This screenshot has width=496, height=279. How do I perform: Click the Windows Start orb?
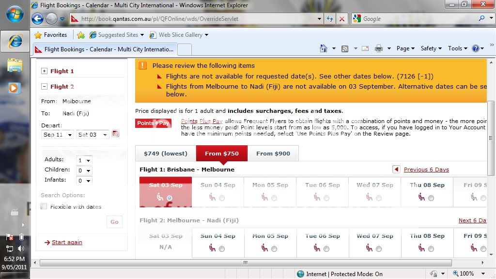pyautogui.click(x=15, y=14)
